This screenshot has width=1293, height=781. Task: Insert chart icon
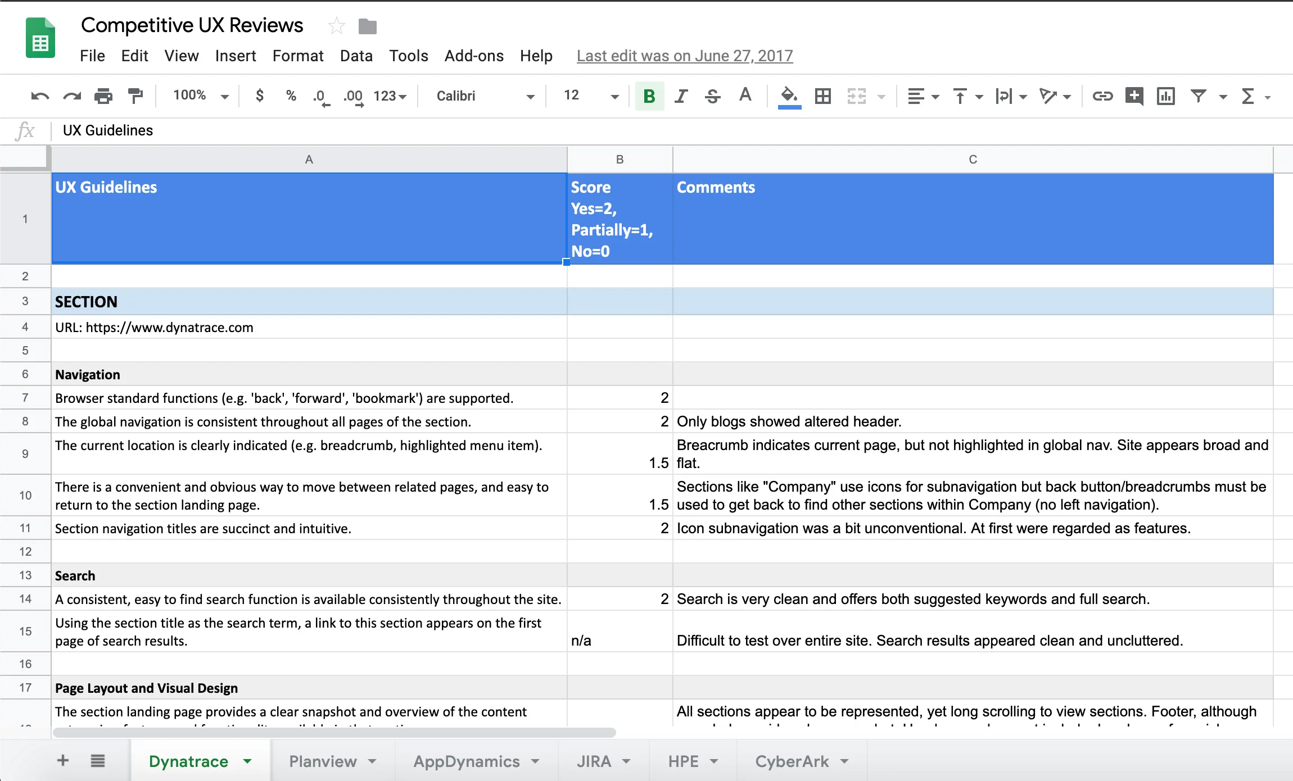1166,96
